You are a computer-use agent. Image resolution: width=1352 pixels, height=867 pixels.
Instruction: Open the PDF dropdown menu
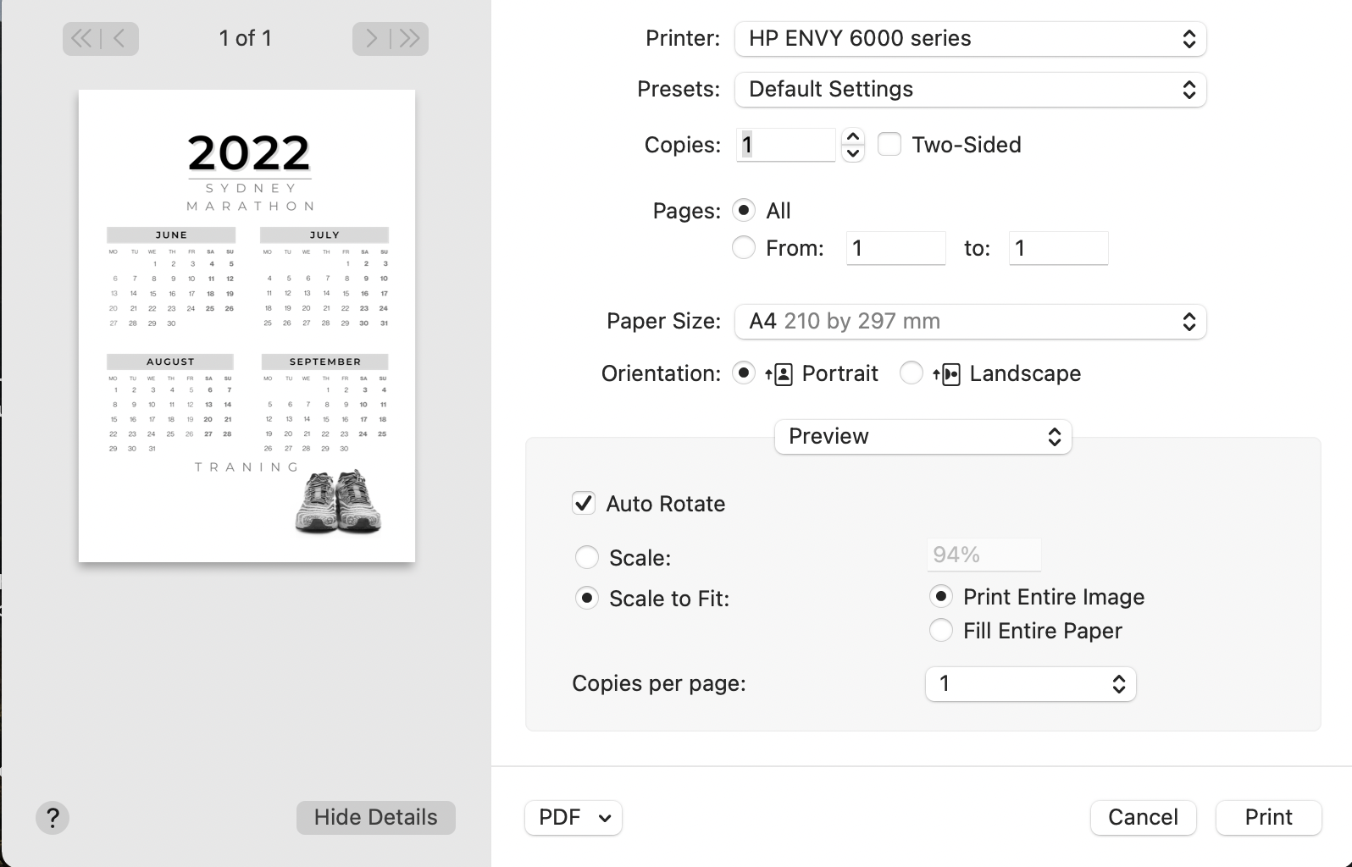point(573,818)
